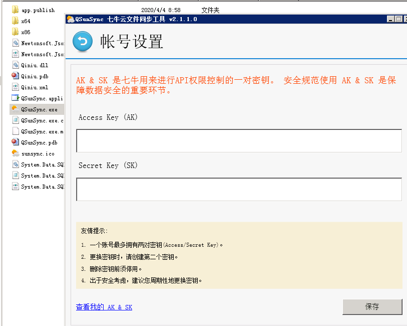Click the QSunSync title bar app icon
The image size is (407, 326).
pos(70,19)
